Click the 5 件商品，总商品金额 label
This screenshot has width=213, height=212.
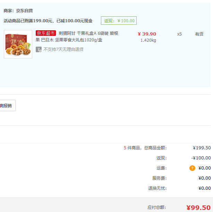145,148
